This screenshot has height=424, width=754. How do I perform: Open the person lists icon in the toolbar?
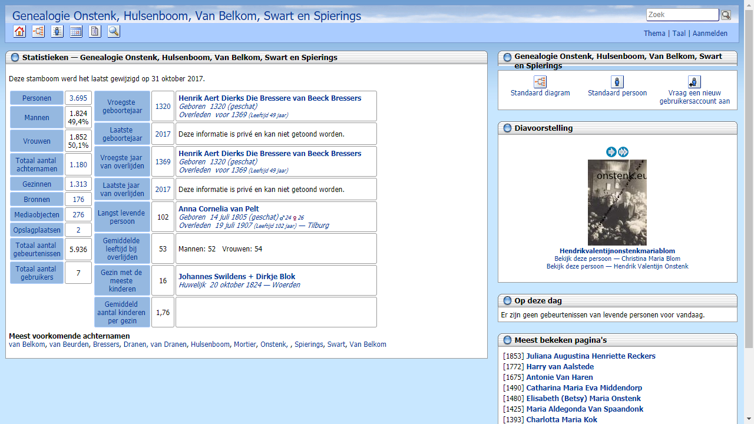(x=57, y=32)
